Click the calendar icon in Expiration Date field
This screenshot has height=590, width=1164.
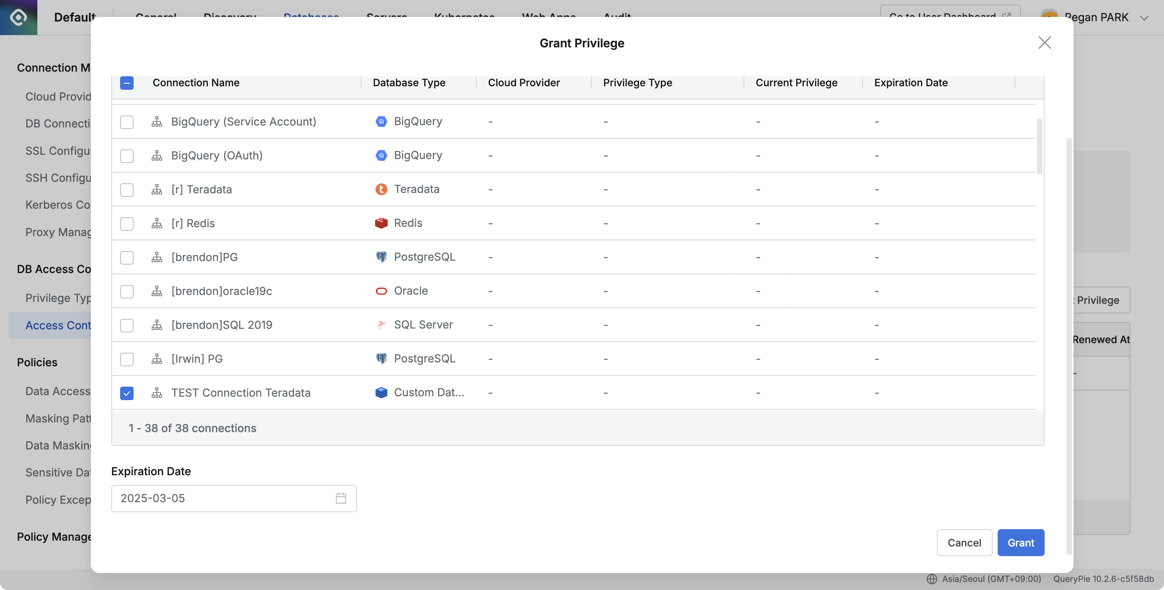point(341,498)
